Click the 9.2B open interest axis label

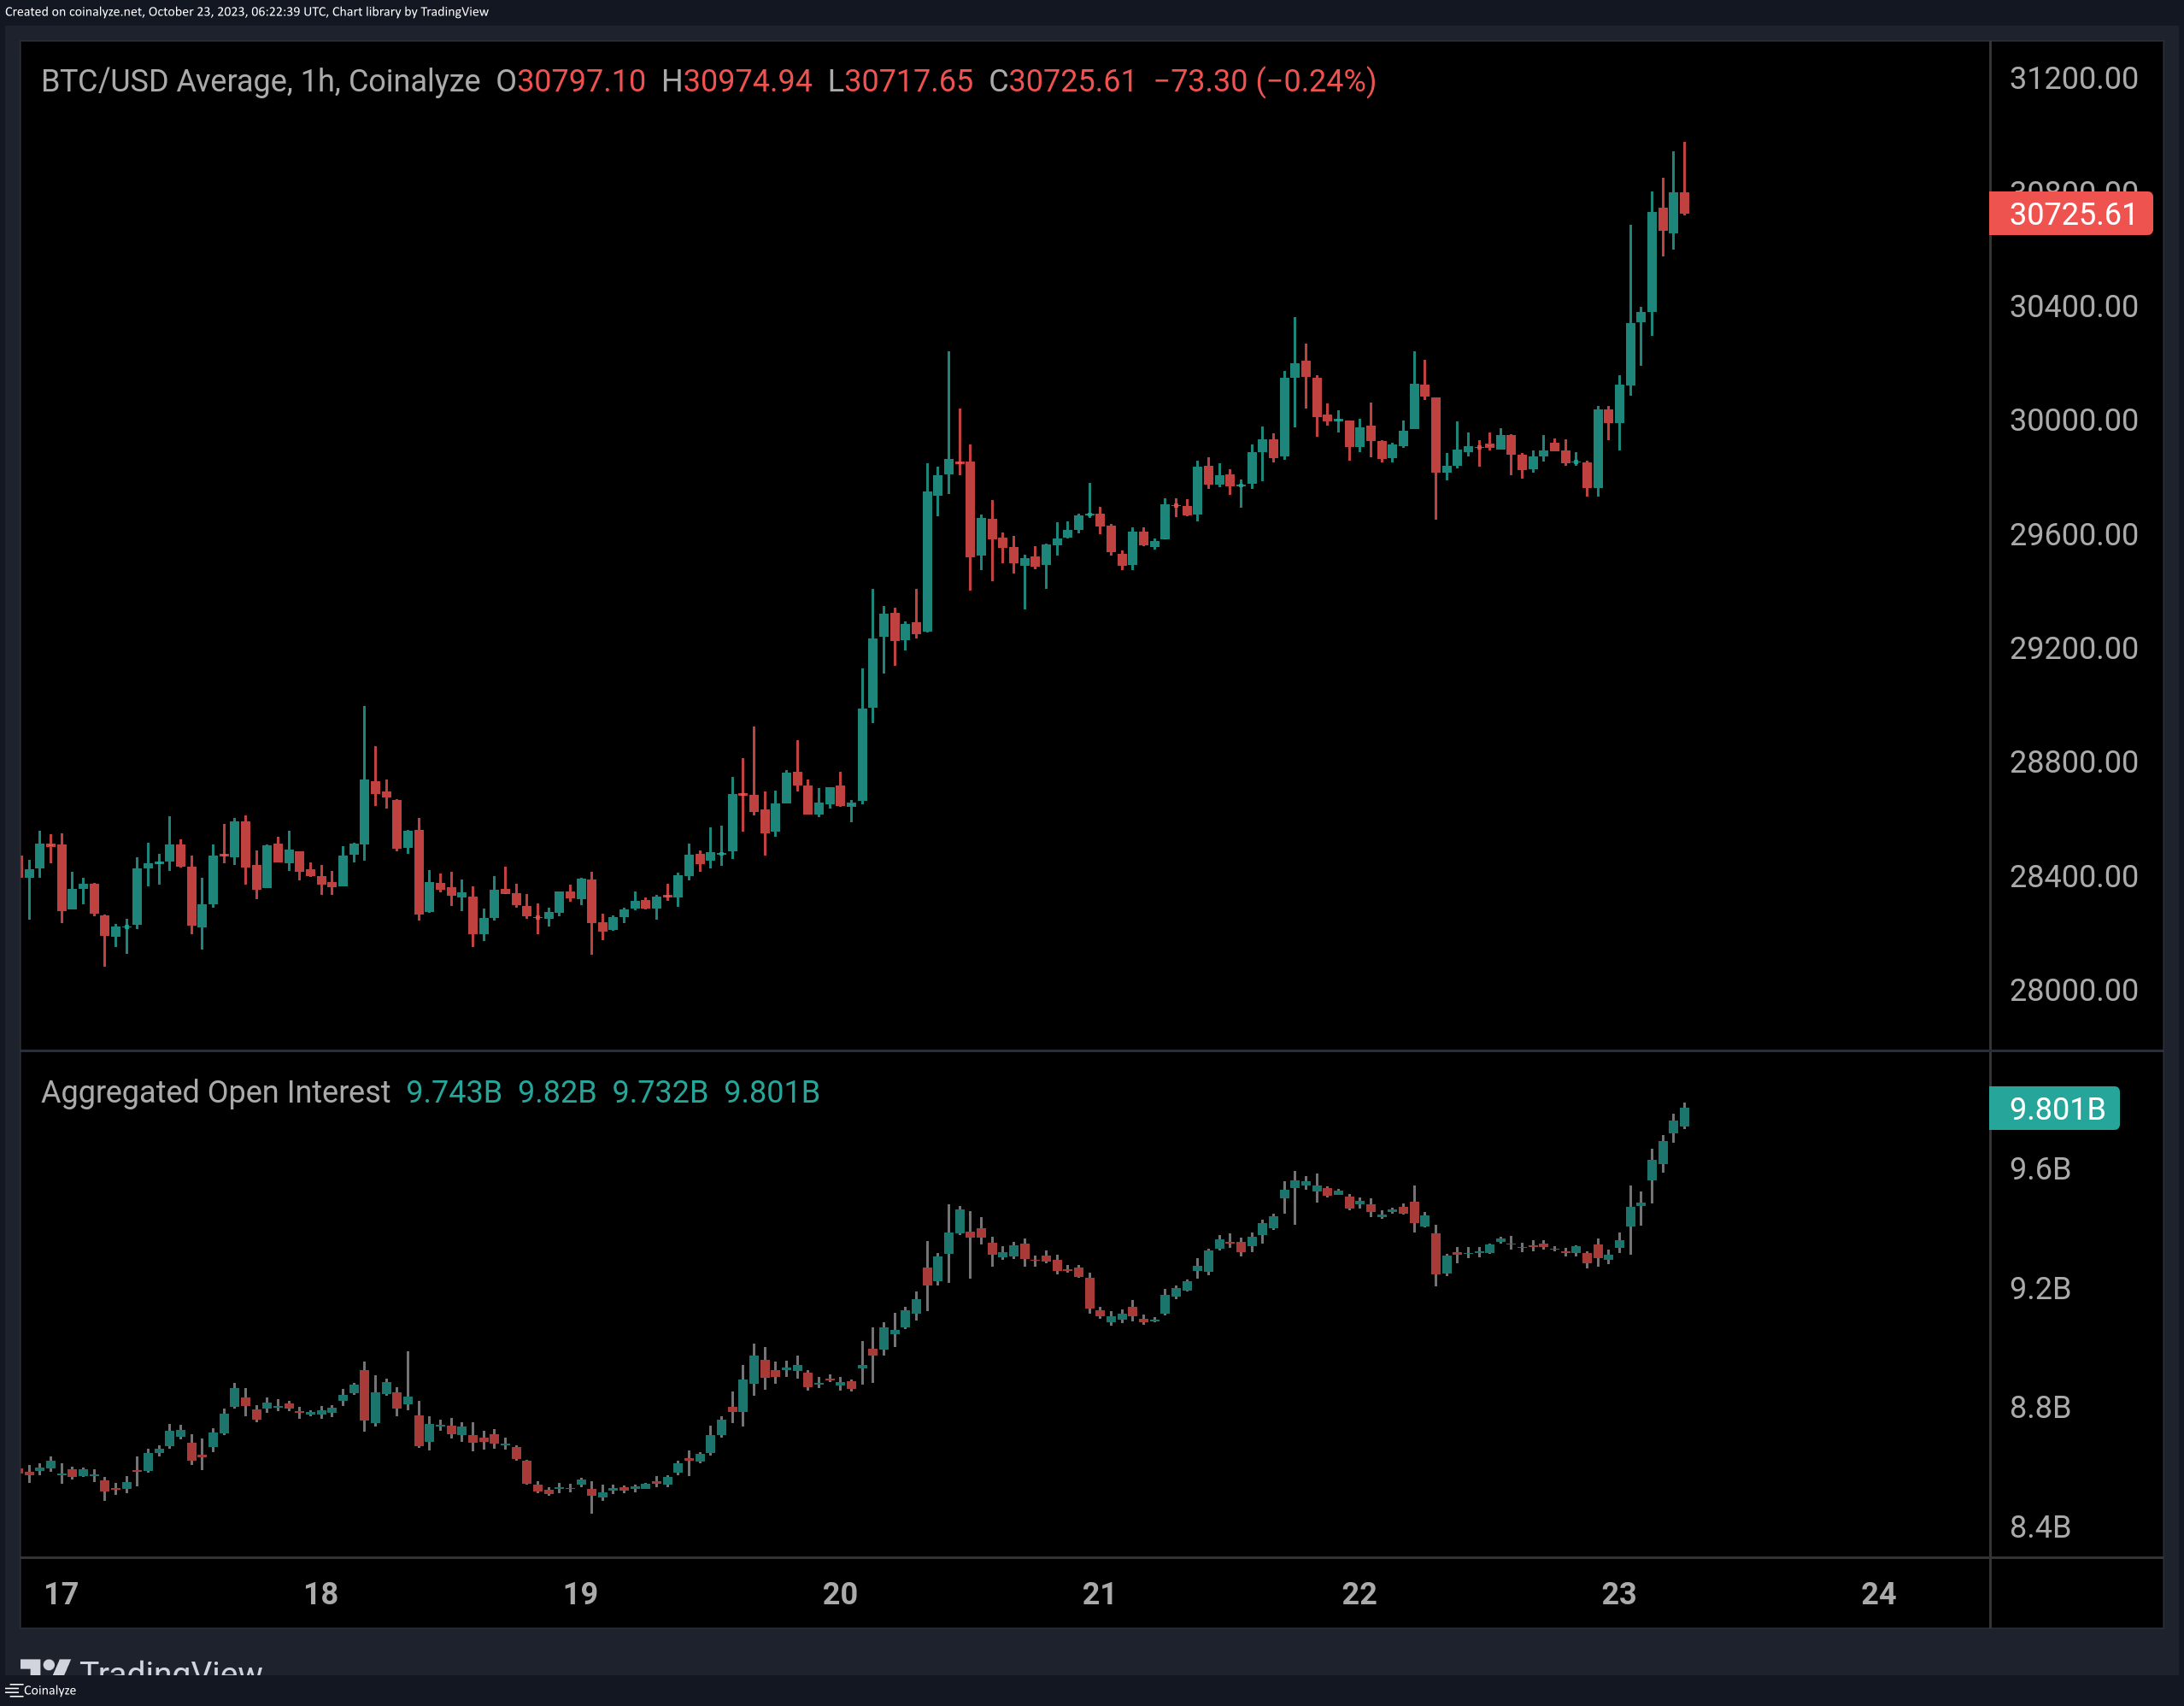coord(2040,1288)
